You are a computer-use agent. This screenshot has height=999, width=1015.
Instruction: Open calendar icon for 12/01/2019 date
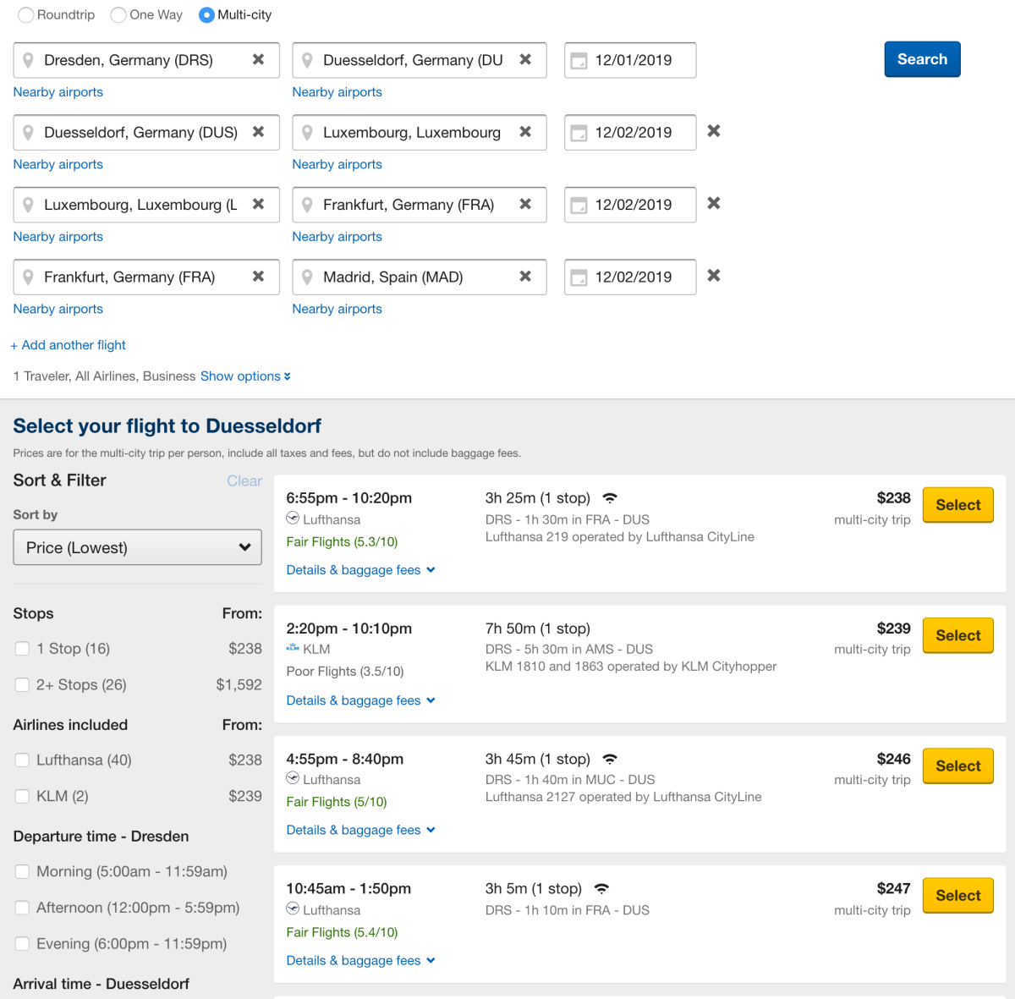pyautogui.click(x=579, y=61)
